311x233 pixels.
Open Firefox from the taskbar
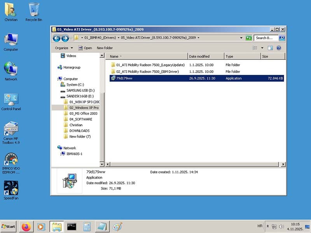coord(26,226)
